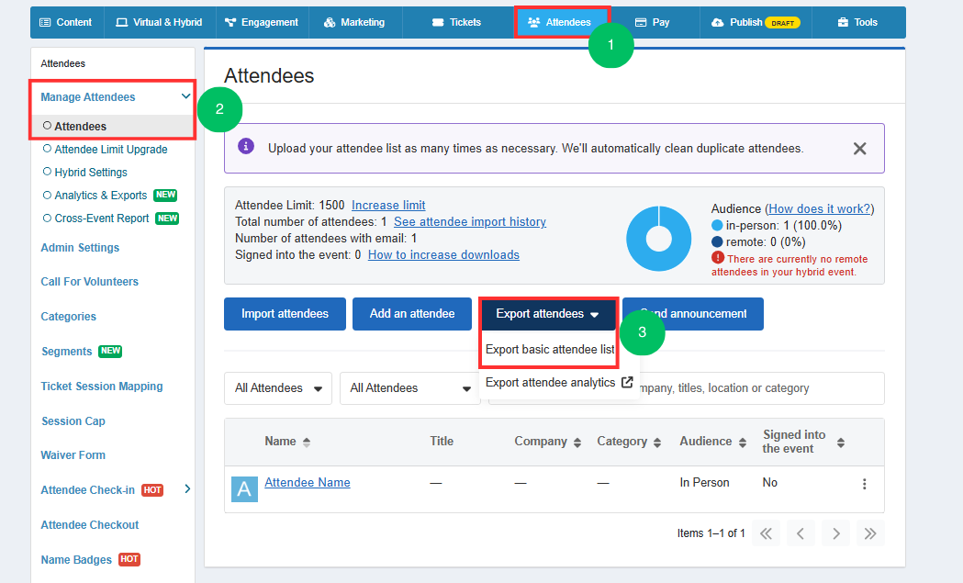This screenshot has width=963, height=583.
Task: Click the remote dark blue legend dot
Action: [717, 242]
